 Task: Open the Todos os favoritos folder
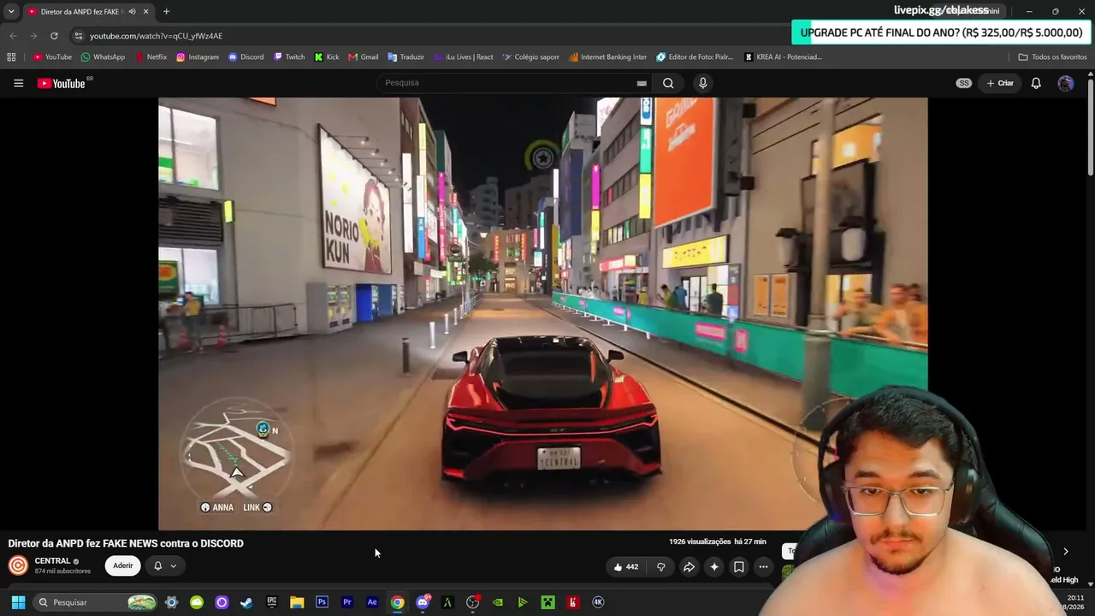pos(1052,57)
